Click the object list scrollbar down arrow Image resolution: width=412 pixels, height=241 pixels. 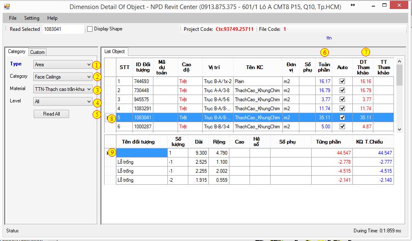399,129
